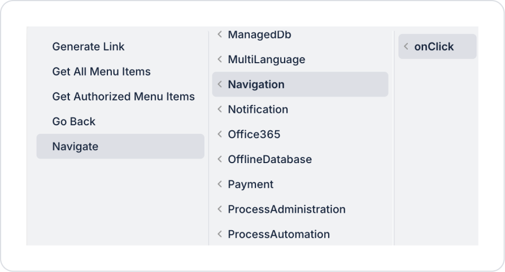
Task: Click the chevron beside onClick
Action: click(x=406, y=47)
